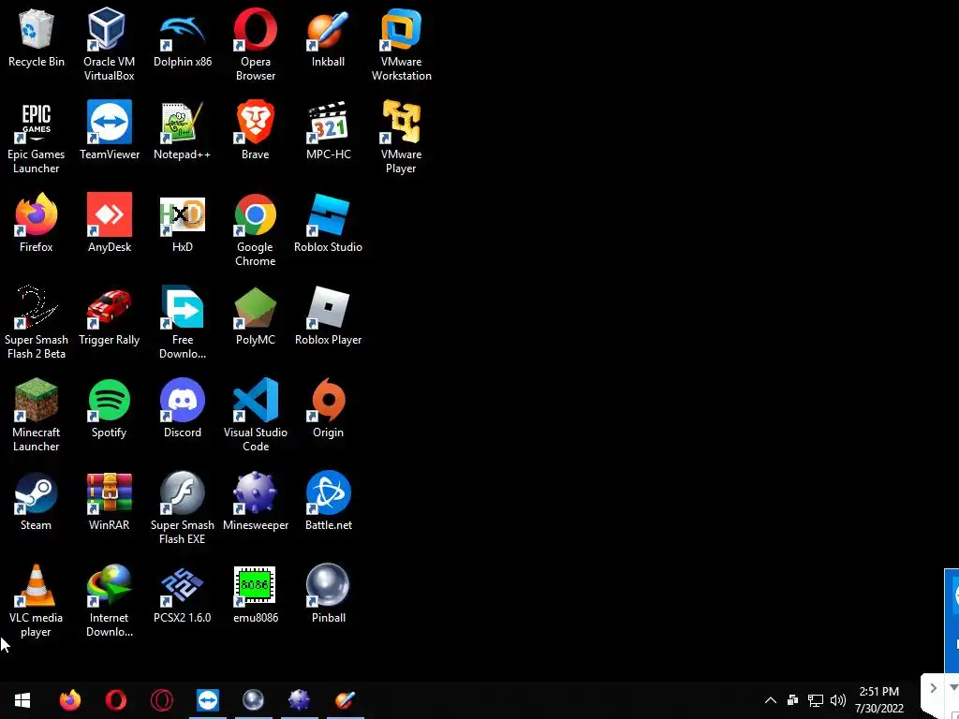Select the Free Downlo... desktop shortcut
The height and width of the screenshot is (719, 959).
(183, 323)
